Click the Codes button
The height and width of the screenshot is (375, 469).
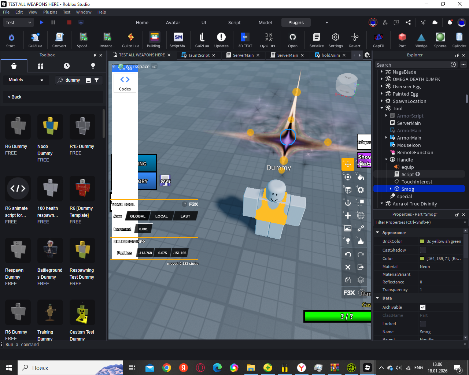click(125, 83)
